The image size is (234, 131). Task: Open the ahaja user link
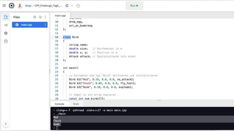point(28,6)
